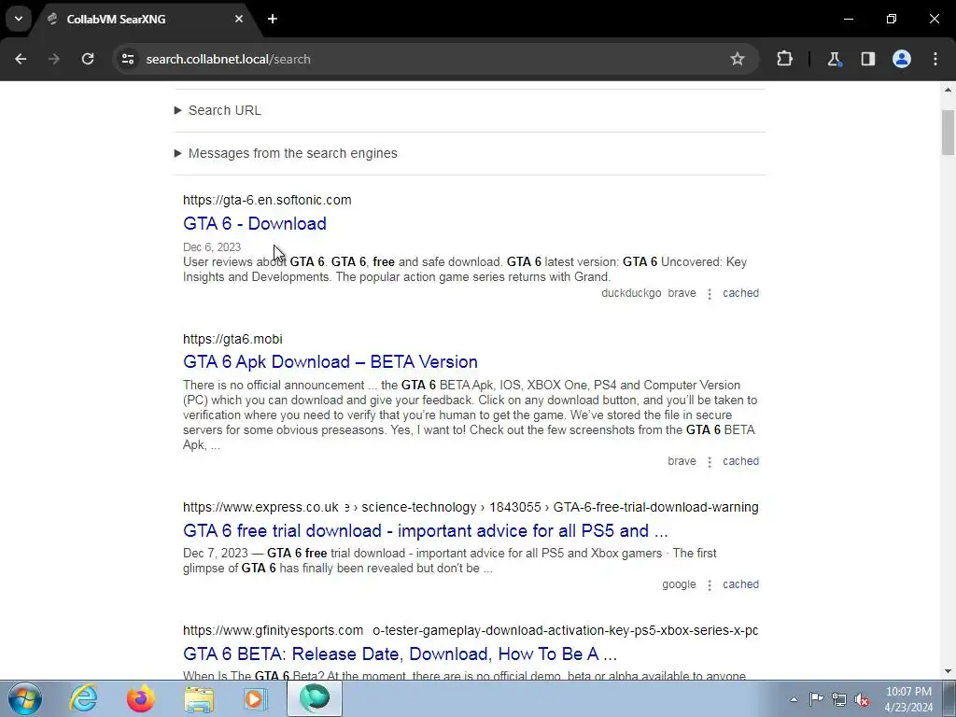Open cached link for express.co.uk result
The image size is (956, 717).
[740, 584]
